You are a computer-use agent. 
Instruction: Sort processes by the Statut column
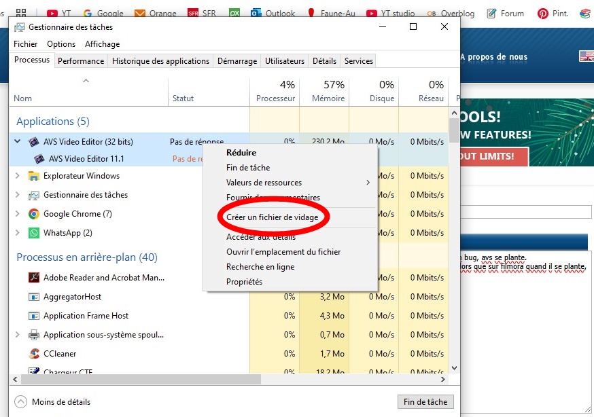tap(209, 91)
